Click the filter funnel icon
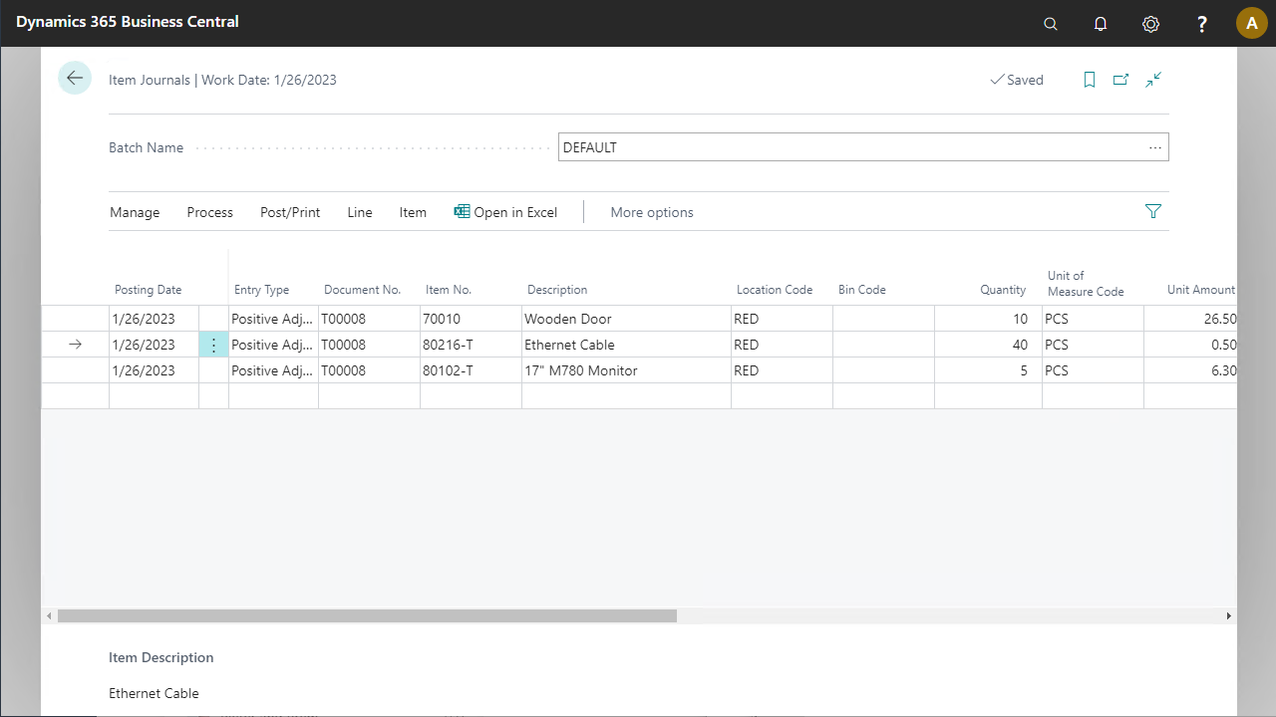 [1153, 211]
